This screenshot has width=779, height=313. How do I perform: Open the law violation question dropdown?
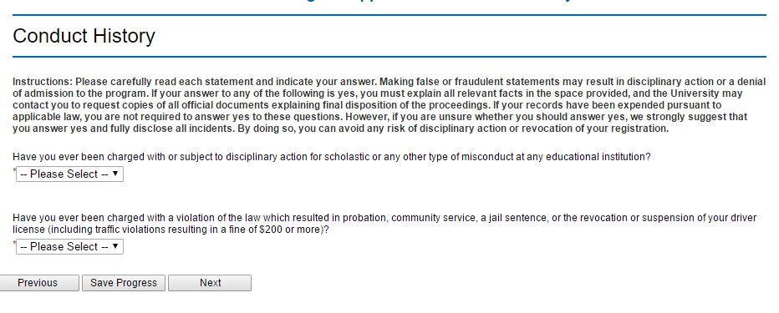[69, 246]
